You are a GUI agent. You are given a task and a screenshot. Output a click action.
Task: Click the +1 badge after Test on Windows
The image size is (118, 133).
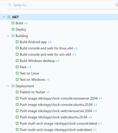48,80
